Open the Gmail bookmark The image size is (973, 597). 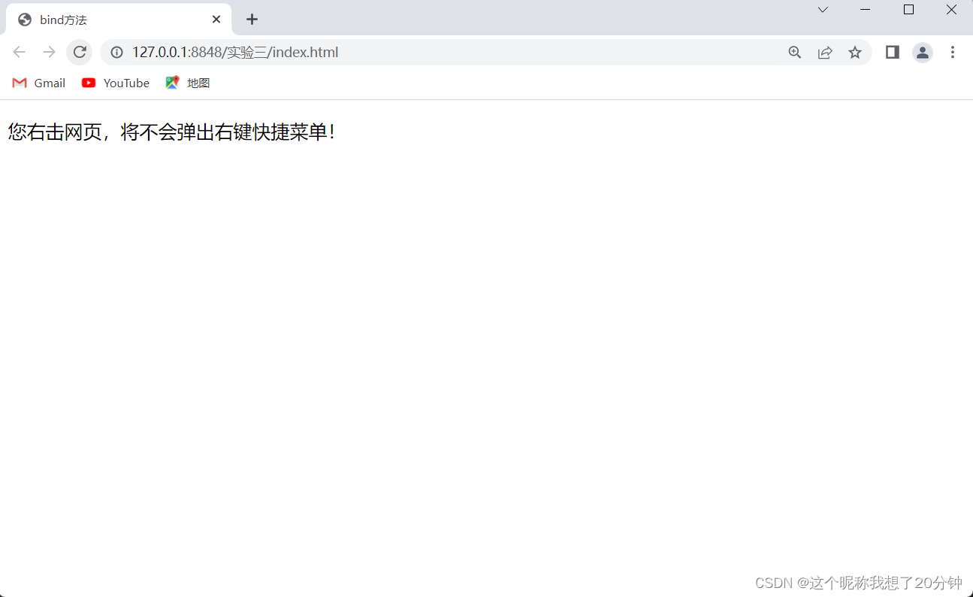point(38,83)
